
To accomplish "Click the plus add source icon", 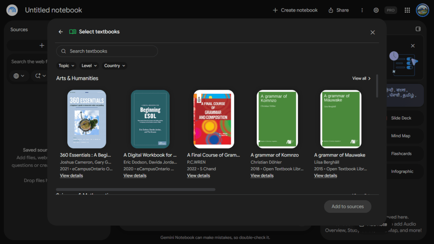I will (42, 46).
